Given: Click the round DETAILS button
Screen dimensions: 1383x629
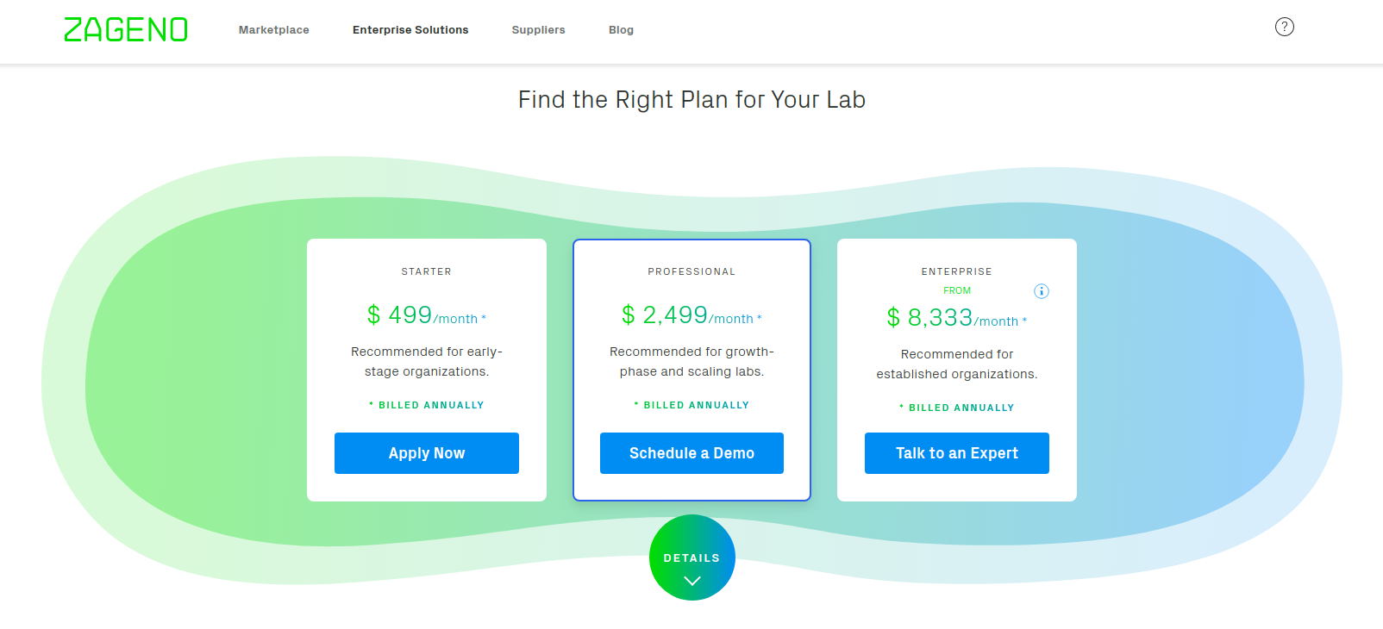Looking at the screenshot, I should pyautogui.click(x=691, y=557).
